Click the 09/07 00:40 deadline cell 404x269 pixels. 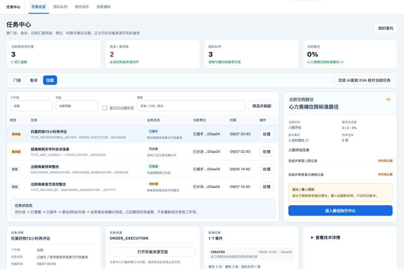point(240,134)
